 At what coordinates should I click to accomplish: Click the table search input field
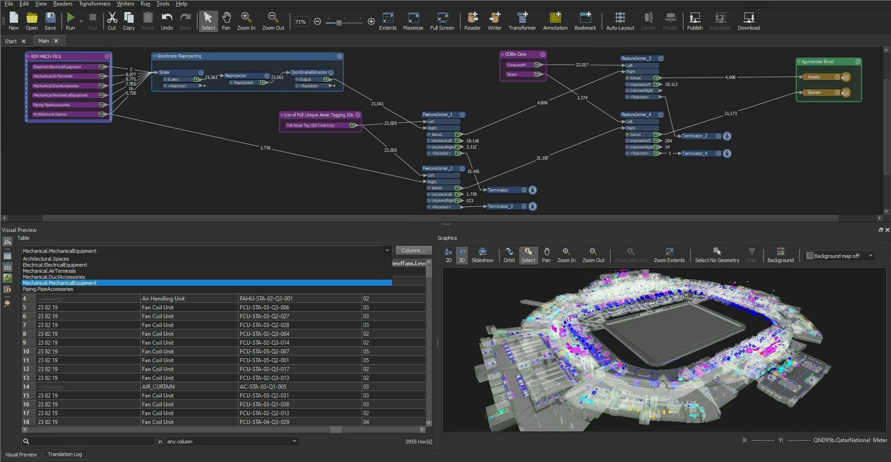[89, 441]
